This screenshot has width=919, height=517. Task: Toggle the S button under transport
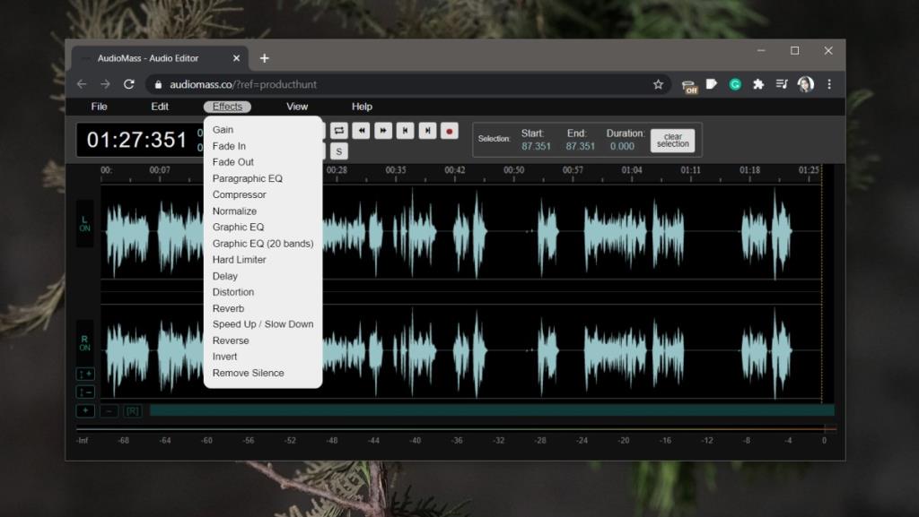339,151
